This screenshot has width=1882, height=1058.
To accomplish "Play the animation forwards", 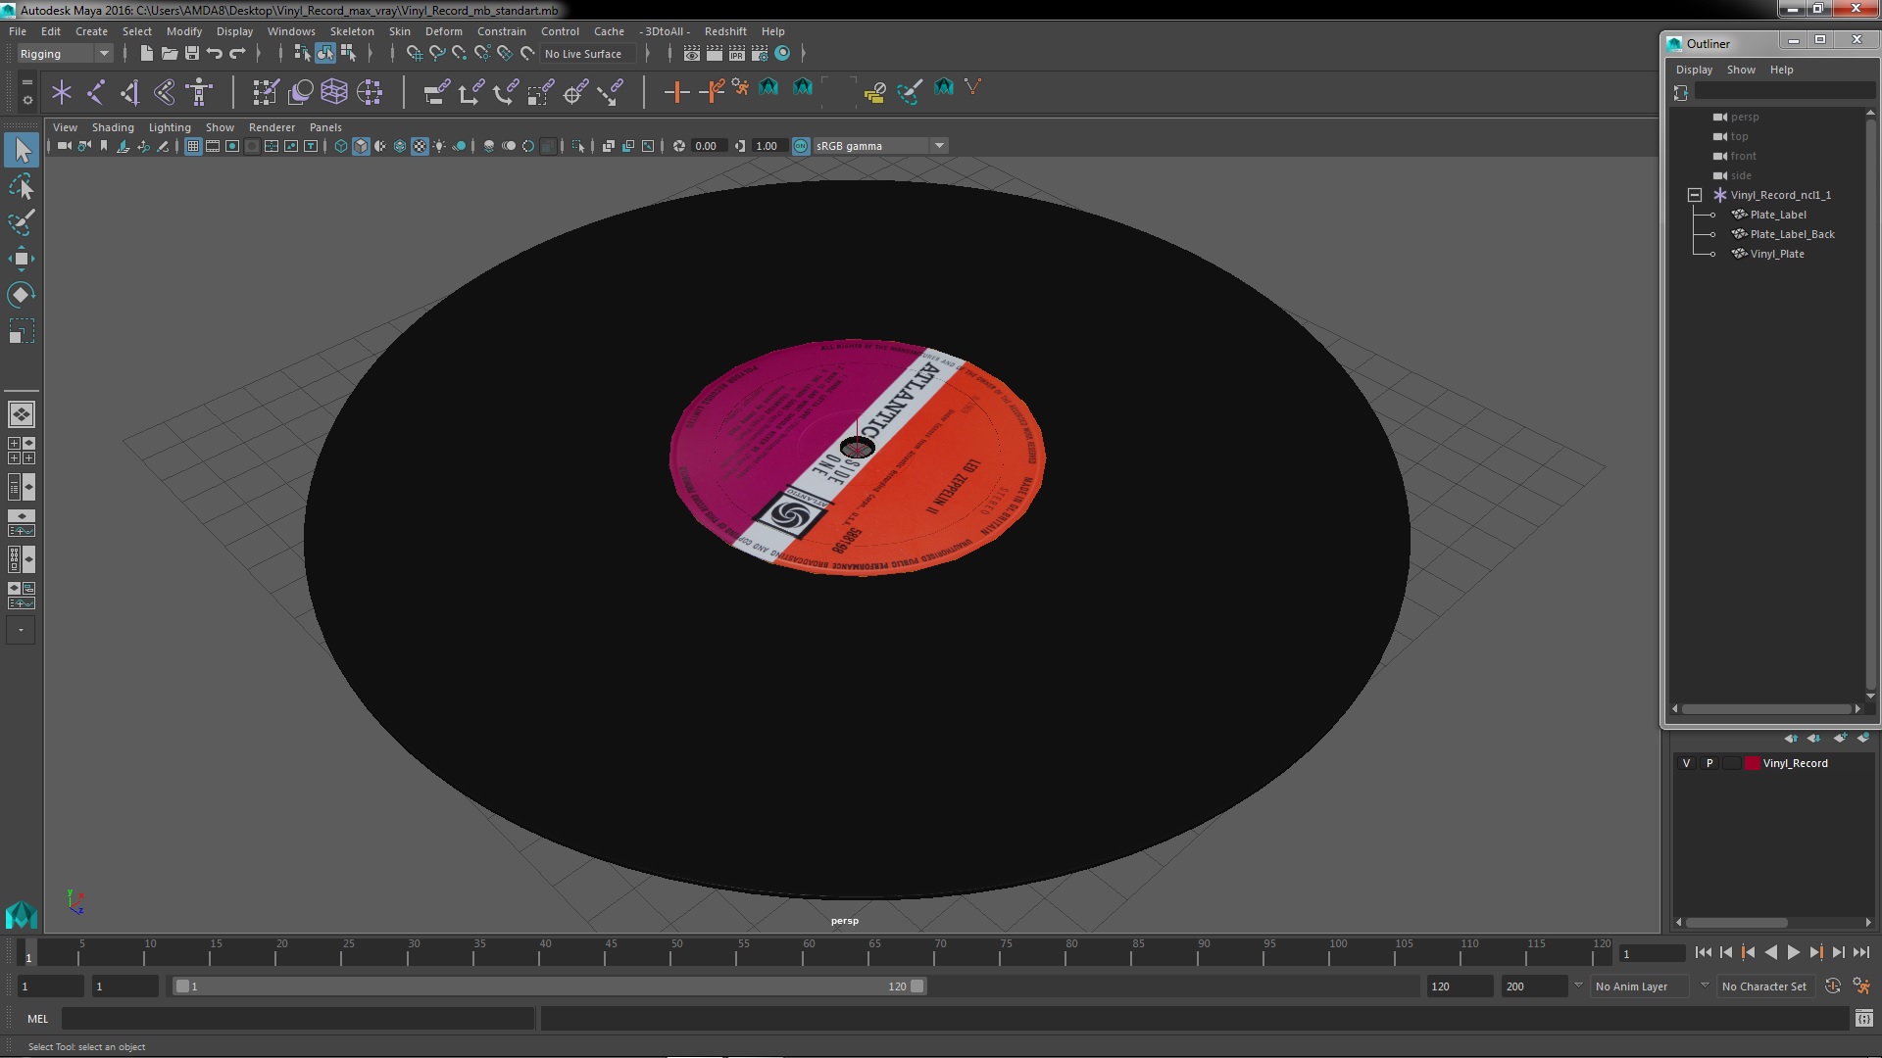I will point(1793,952).
